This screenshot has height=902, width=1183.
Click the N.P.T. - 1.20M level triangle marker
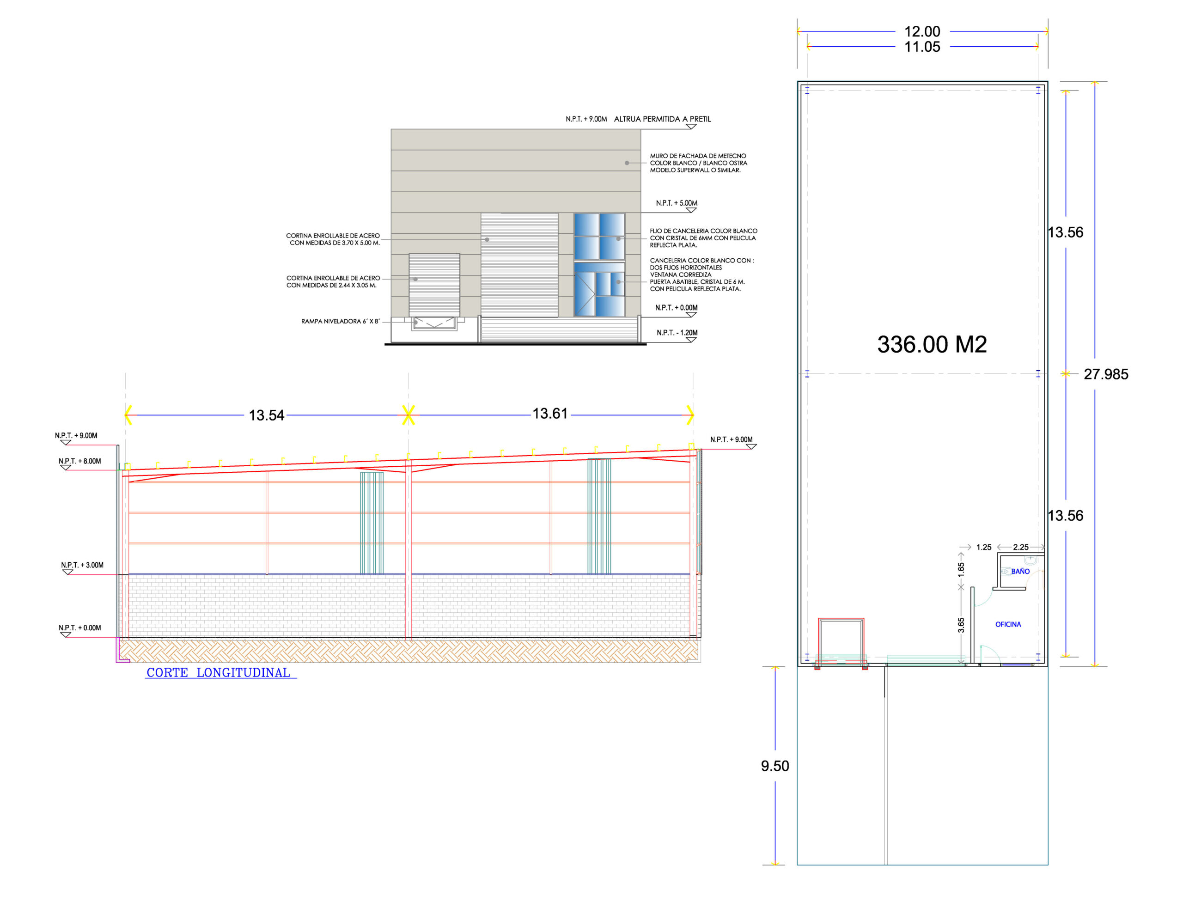point(691,340)
